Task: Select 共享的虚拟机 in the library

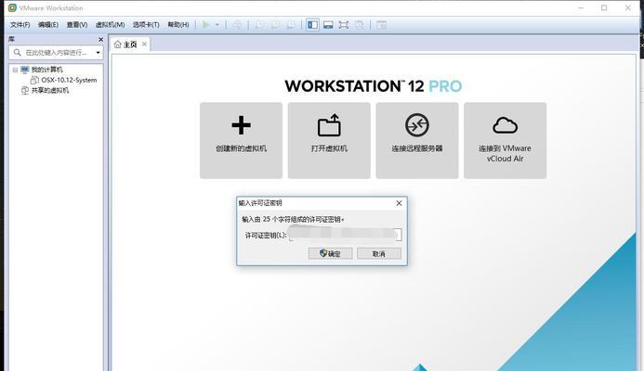Action: click(x=50, y=90)
